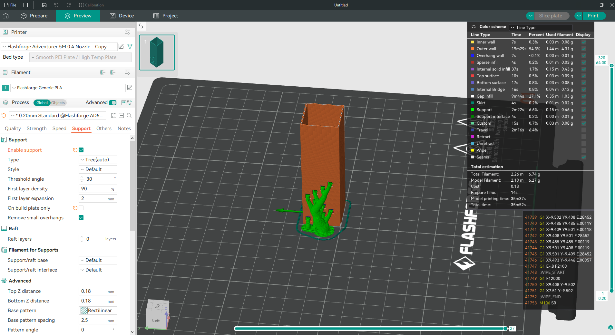Select the Objects process scope
The height and width of the screenshot is (335, 615).
point(58,103)
